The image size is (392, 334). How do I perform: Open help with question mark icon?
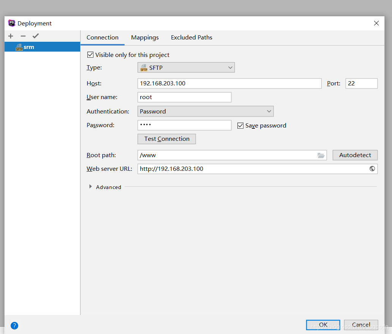(x=14, y=326)
